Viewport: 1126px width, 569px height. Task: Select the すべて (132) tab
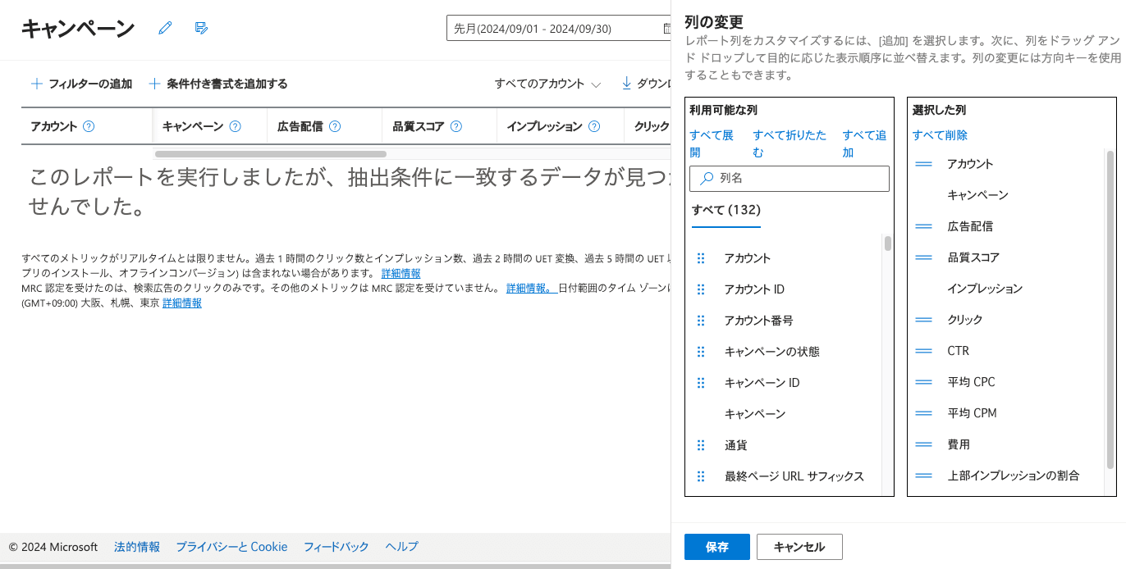click(x=725, y=211)
